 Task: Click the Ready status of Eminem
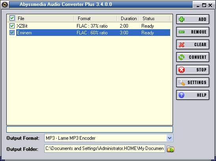pos(148,33)
